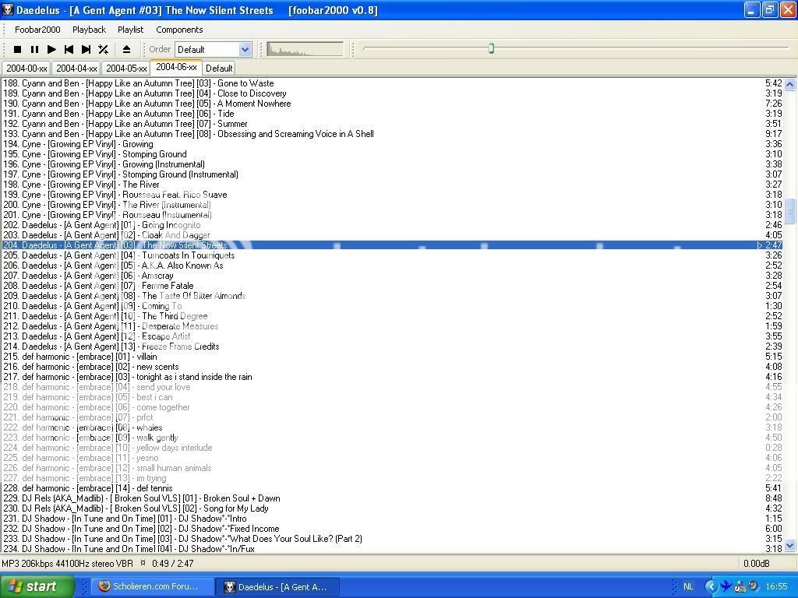Screen dimensions: 798x598
Task: Click the Windows start button
Action: pyautogui.click(x=37, y=586)
